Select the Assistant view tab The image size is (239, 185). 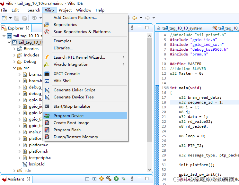(16, 179)
